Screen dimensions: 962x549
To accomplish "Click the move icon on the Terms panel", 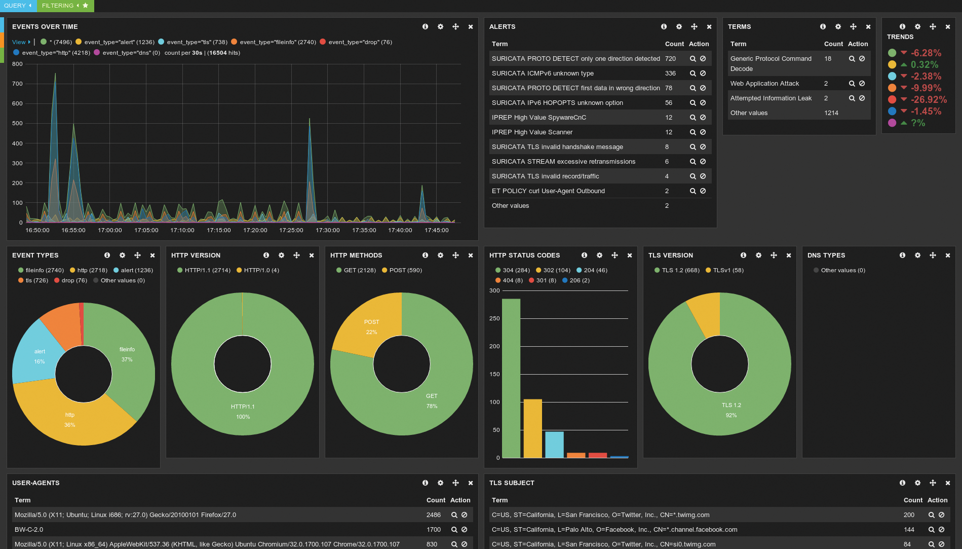I will [x=853, y=26].
